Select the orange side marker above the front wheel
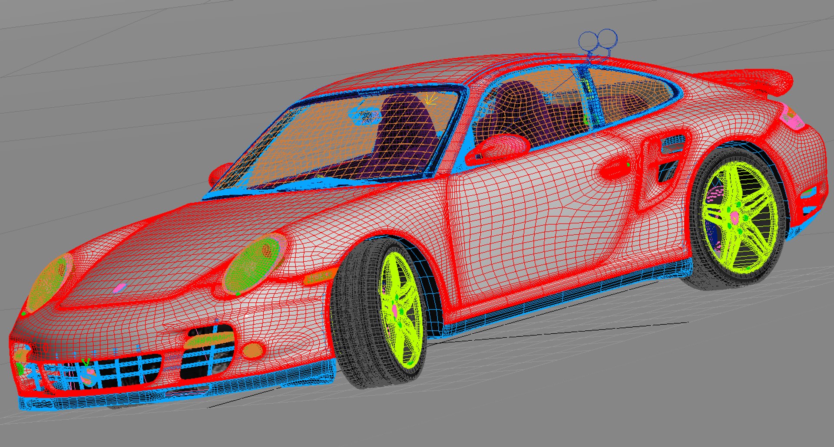834x447 pixels. (x=319, y=276)
